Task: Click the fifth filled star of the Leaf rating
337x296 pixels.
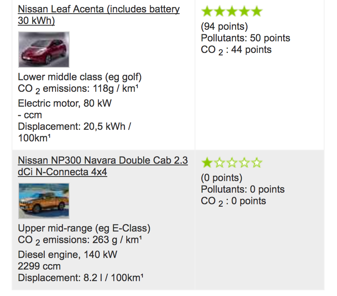Action: [x=257, y=11]
